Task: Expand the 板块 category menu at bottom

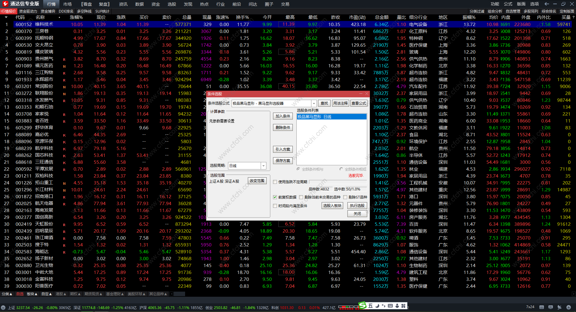Action: tap(32, 294)
